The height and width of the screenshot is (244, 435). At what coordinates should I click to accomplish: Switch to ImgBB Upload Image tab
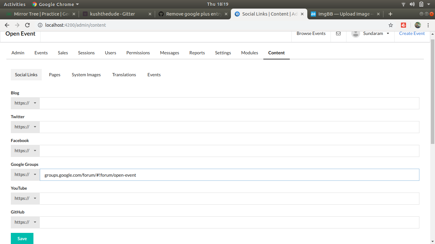pyautogui.click(x=345, y=14)
